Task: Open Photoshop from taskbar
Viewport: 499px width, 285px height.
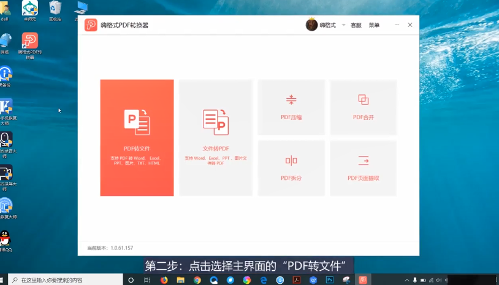Action: [330, 280]
